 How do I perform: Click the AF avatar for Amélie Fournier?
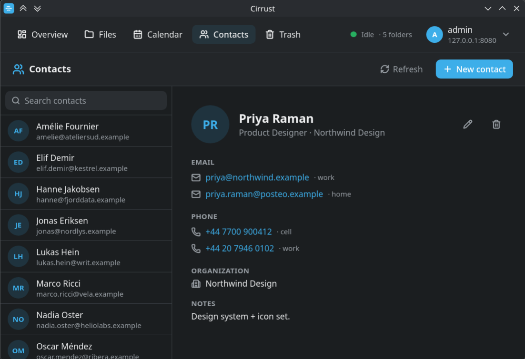point(19,131)
